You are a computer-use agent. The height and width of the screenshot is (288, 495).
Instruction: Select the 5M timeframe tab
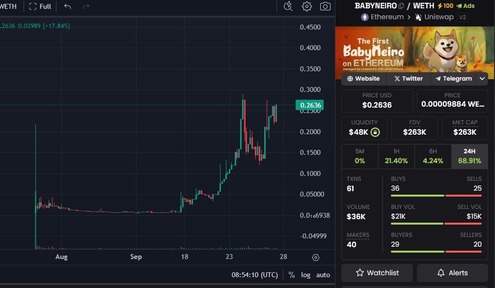360,157
